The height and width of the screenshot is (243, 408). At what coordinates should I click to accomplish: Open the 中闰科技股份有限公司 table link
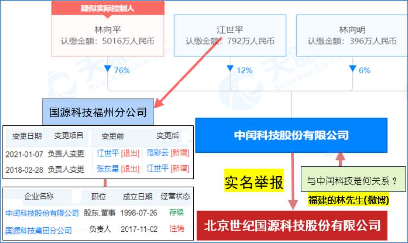tap(42, 213)
